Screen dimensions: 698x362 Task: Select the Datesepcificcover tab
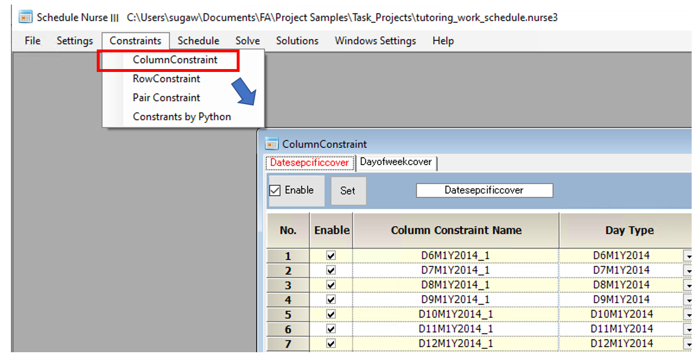tap(309, 163)
